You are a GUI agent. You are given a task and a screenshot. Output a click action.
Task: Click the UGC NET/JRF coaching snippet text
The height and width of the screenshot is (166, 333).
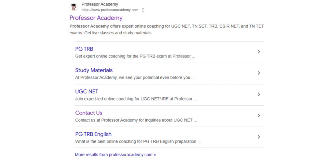(136, 99)
